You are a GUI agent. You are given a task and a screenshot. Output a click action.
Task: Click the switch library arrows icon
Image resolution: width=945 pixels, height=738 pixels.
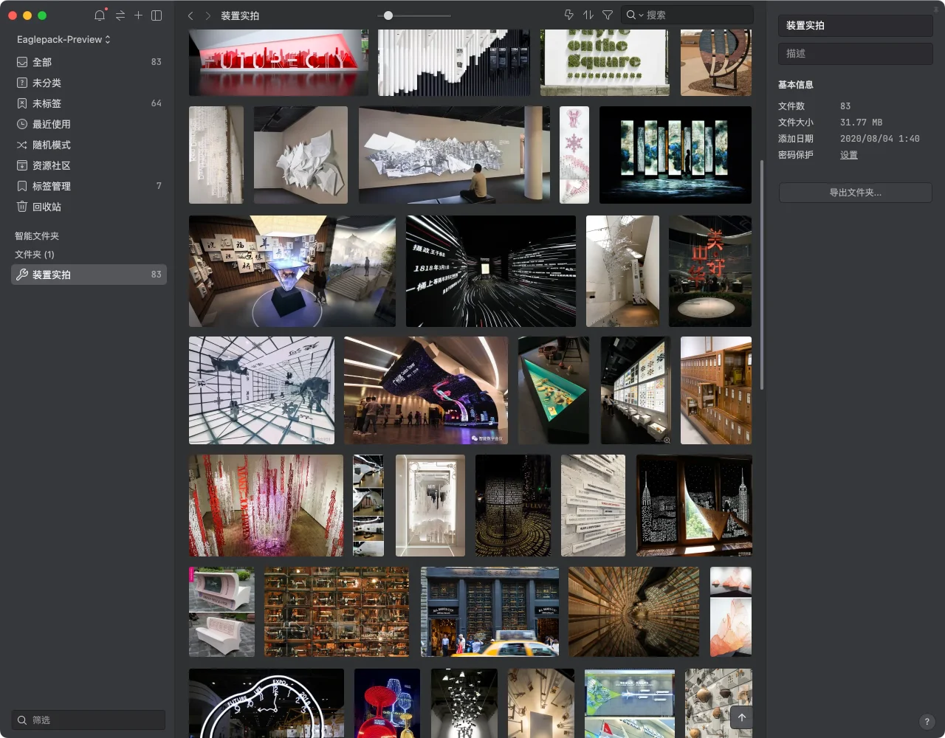tap(120, 15)
